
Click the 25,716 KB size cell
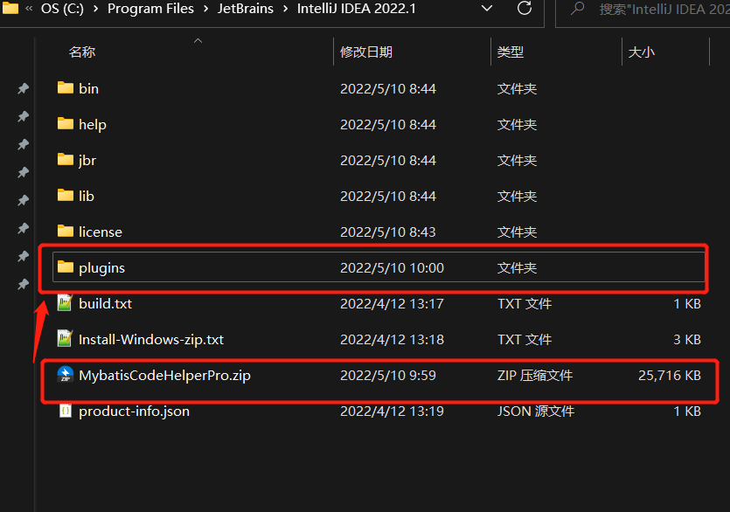(670, 375)
